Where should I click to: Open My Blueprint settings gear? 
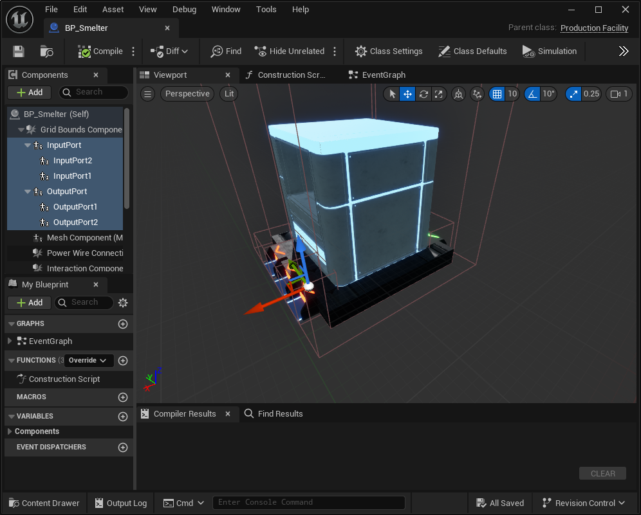coord(123,303)
